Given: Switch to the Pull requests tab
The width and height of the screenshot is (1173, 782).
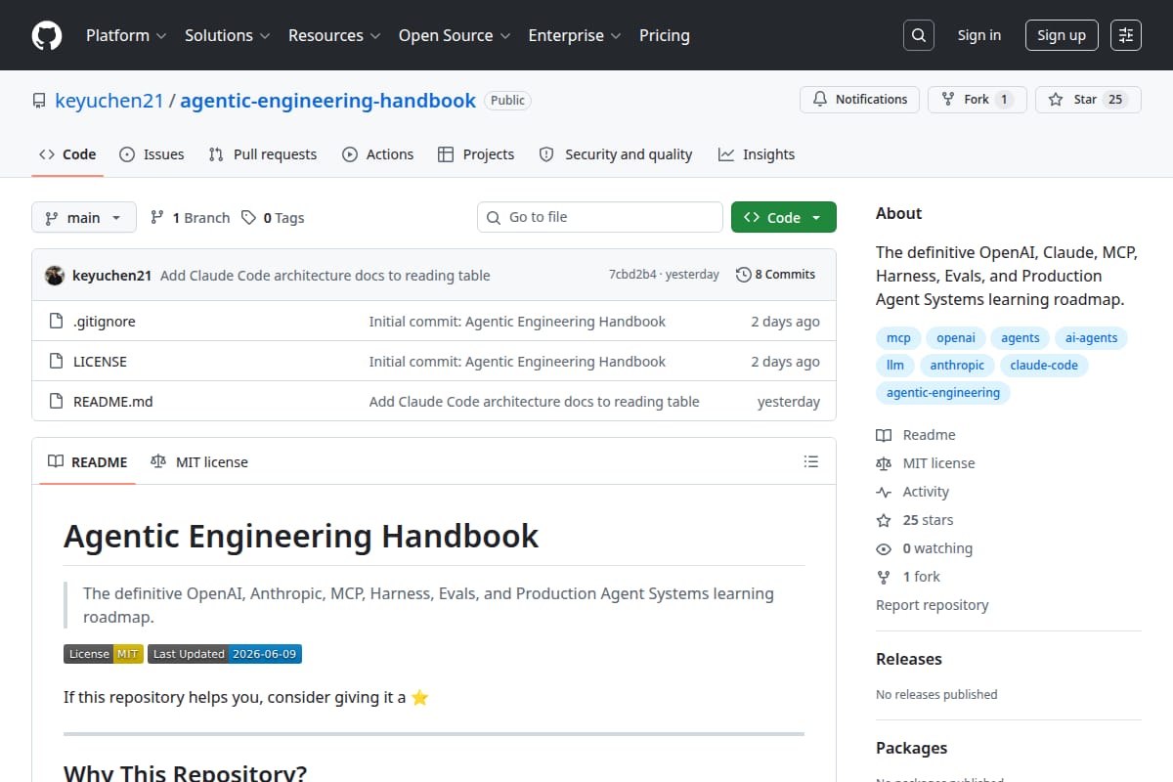Looking at the screenshot, I should tap(263, 154).
